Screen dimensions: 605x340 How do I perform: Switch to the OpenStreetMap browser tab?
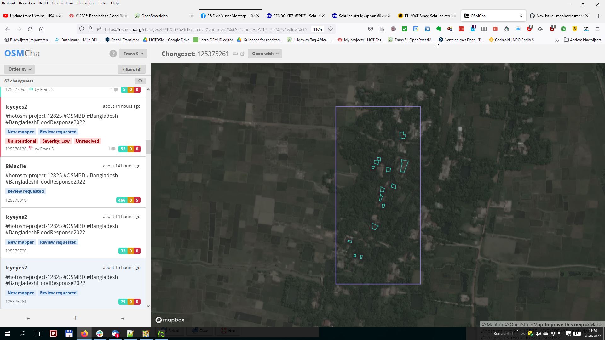pos(154,16)
